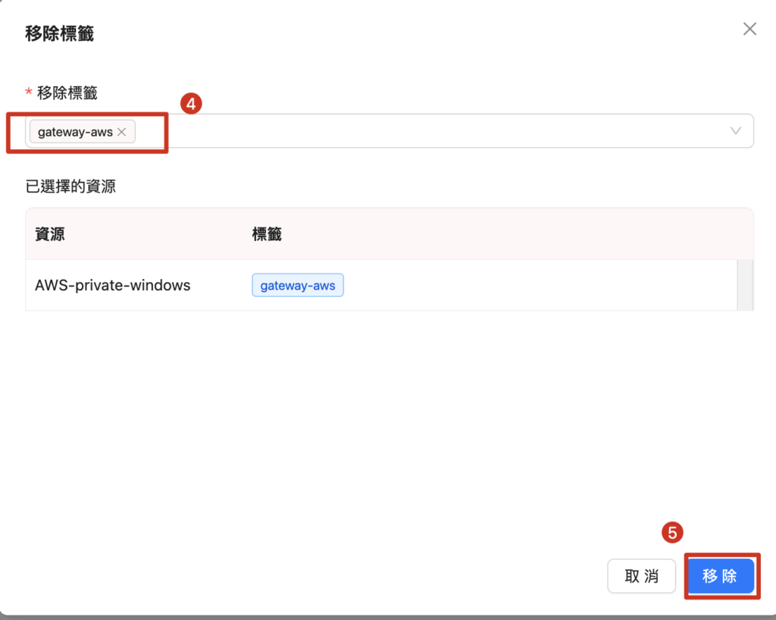Select the gateway-aws chip in the selector
Viewport: 776px width, 620px height.
pyautogui.click(x=75, y=132)
